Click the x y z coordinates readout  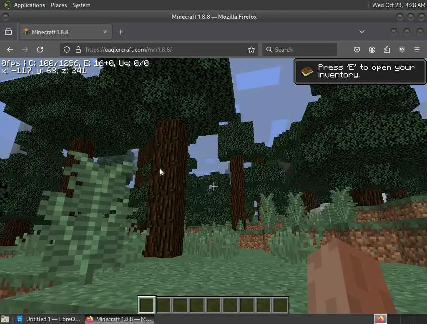tap(44, 71)
